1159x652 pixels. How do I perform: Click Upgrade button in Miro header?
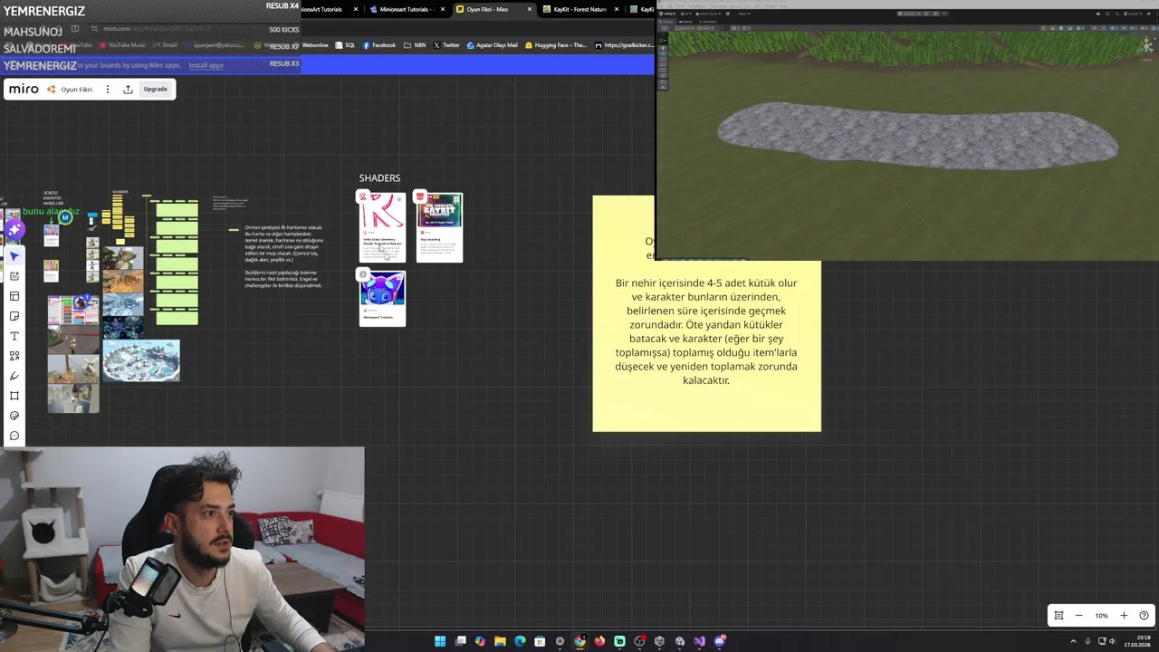(155, 89)
